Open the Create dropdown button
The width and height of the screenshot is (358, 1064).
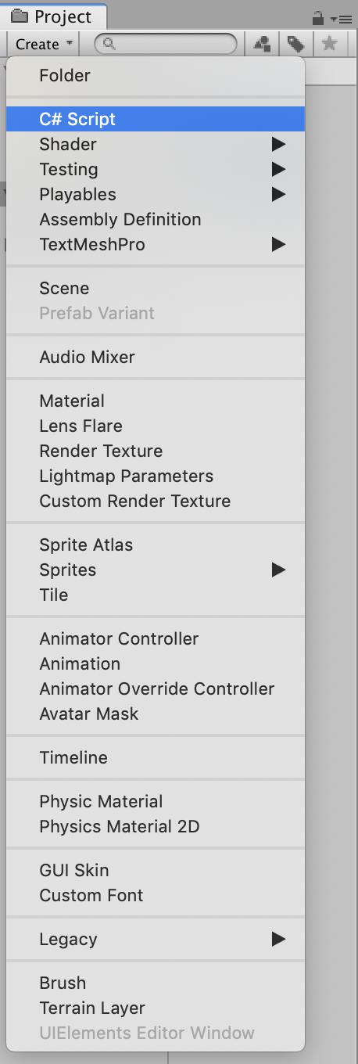click(x=44, y=45)
